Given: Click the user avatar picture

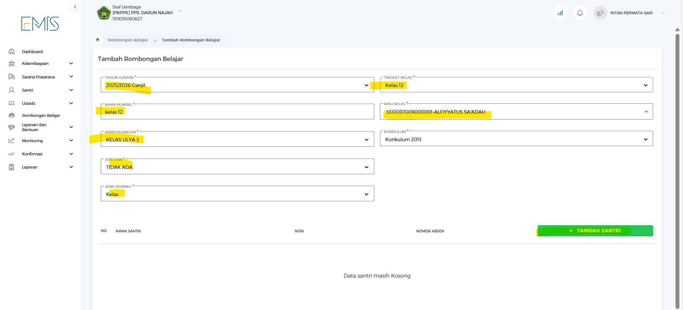Looking at the screenshot, I should pyautogui.click(x=600, y=13).
